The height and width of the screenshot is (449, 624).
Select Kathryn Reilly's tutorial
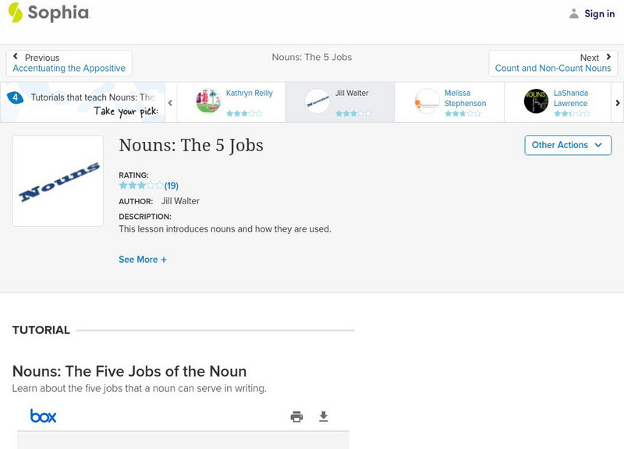[x=251, y=93]
